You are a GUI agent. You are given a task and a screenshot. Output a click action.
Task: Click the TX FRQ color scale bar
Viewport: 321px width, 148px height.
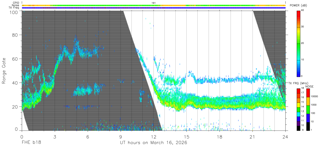pyautogui.click(x=299, y=109)
